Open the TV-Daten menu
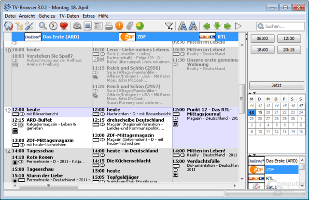The width and height of the screenshot is (309, 200). (x=69, y=16)
